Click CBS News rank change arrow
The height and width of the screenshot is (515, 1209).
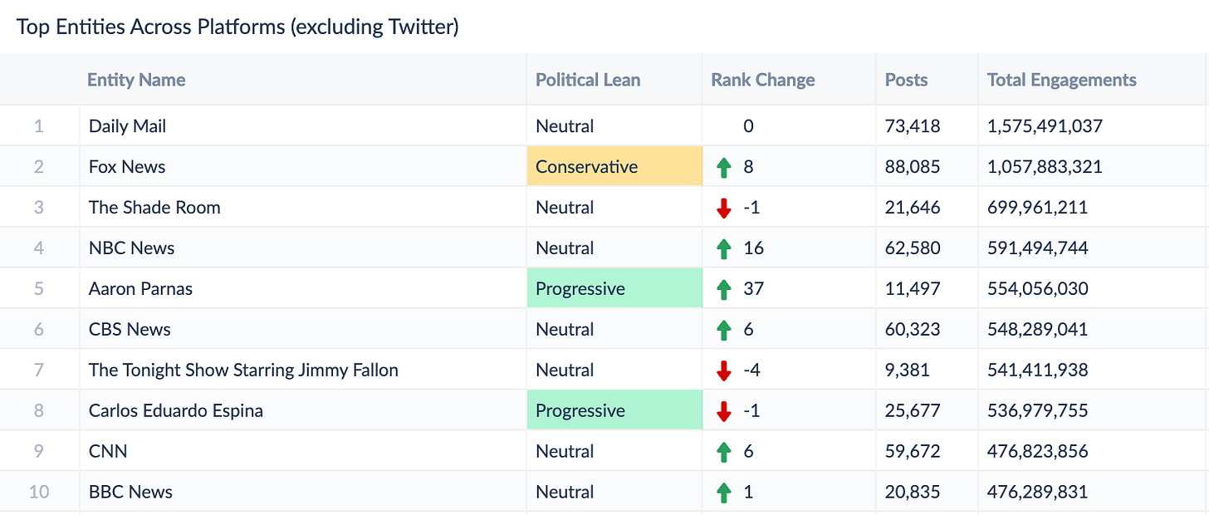coord(723,330)
